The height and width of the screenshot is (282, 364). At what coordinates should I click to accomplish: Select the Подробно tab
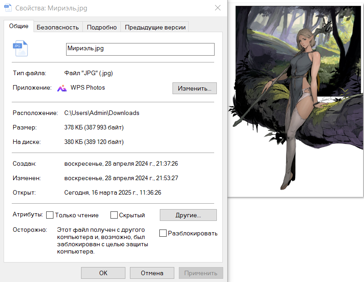[x=102, y=27]
